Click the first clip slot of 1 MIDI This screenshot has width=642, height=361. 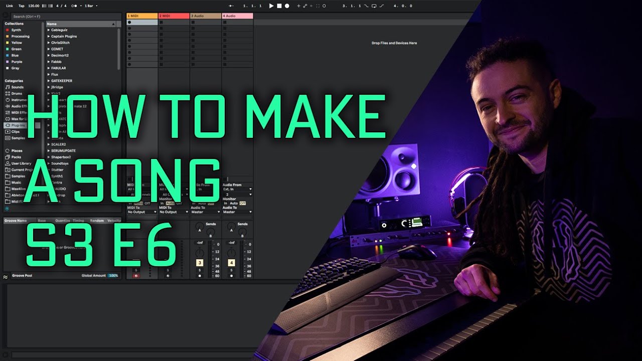[142, 22]
